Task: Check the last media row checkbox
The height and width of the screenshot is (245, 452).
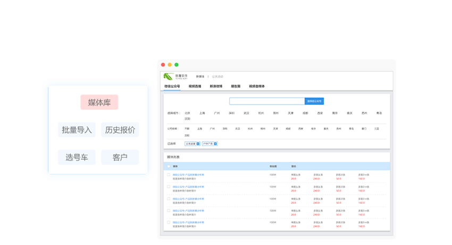Action: point(169,222)
